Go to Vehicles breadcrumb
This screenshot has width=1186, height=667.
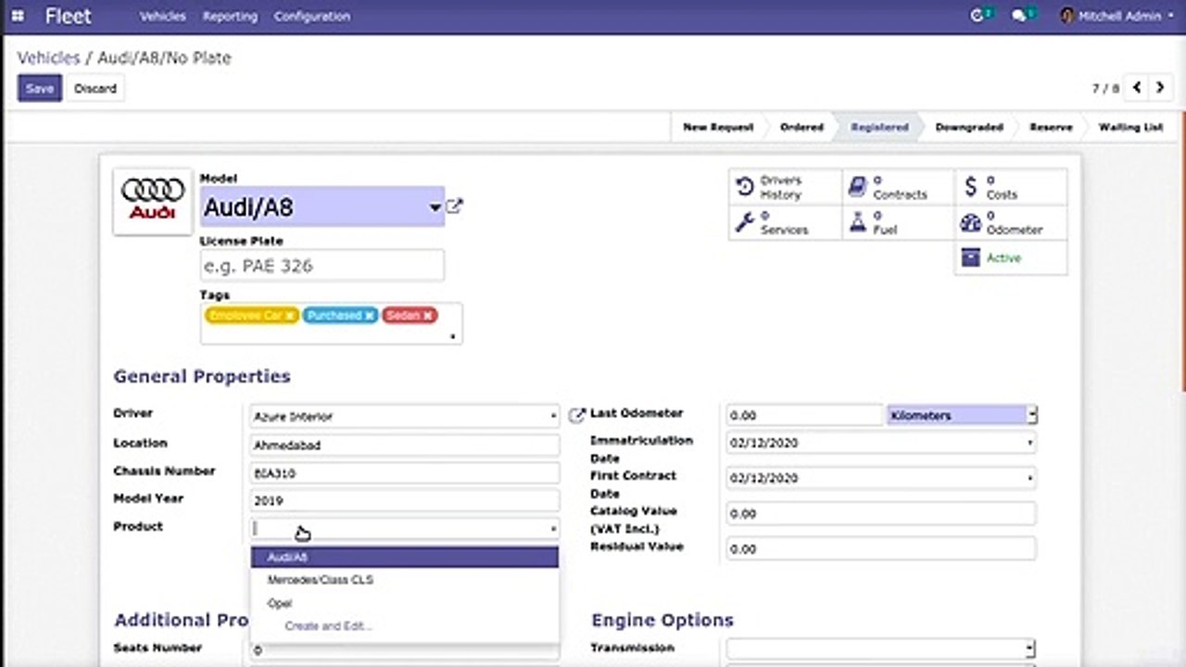(x=49, y=57)
